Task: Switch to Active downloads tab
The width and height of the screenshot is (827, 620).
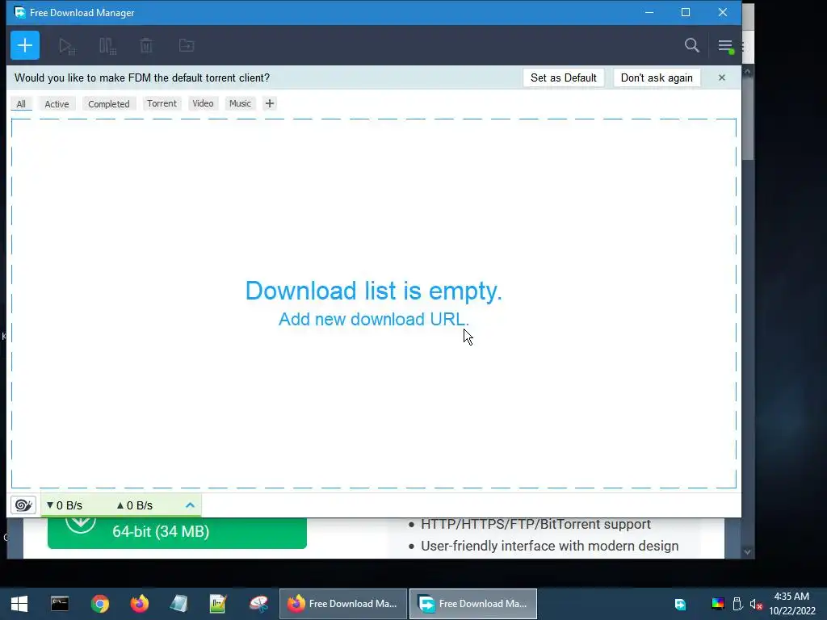Action: (57, 104)
